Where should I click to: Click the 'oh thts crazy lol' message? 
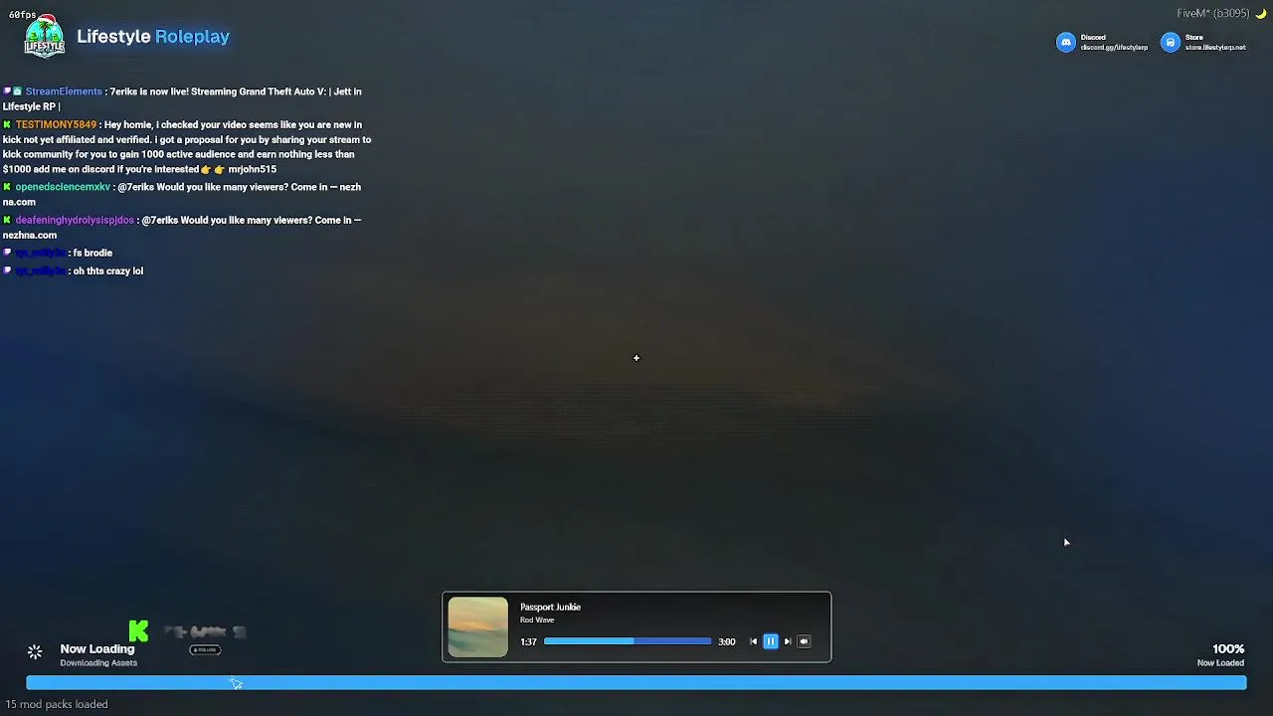pos(108,270)
